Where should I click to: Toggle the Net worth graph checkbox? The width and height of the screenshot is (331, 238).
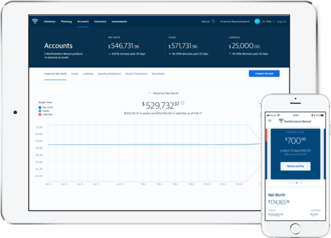coord(40,107)
